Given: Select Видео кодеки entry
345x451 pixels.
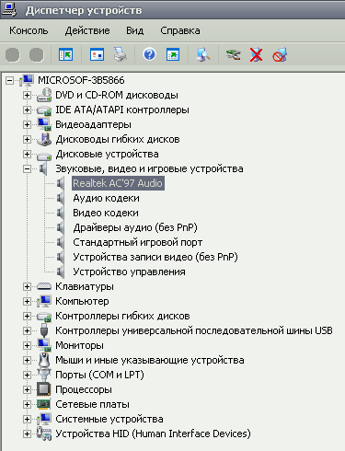Looking at the screenshot, I should click(x=106, y=213).
